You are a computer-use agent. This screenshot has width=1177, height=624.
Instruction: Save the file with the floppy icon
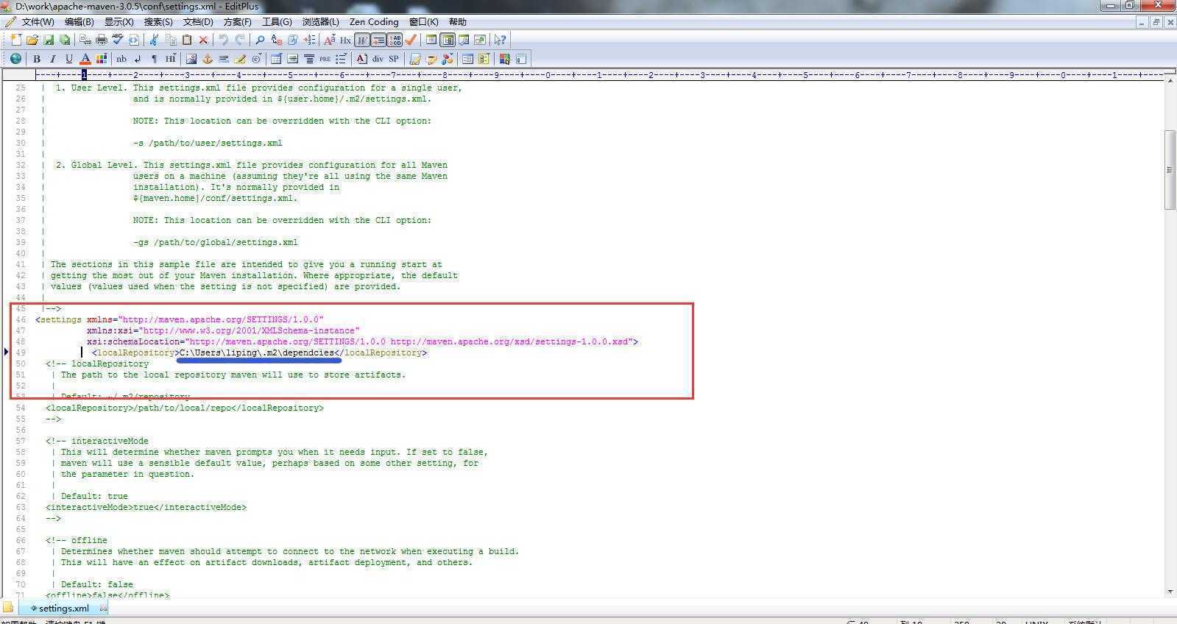click(49, 40)
